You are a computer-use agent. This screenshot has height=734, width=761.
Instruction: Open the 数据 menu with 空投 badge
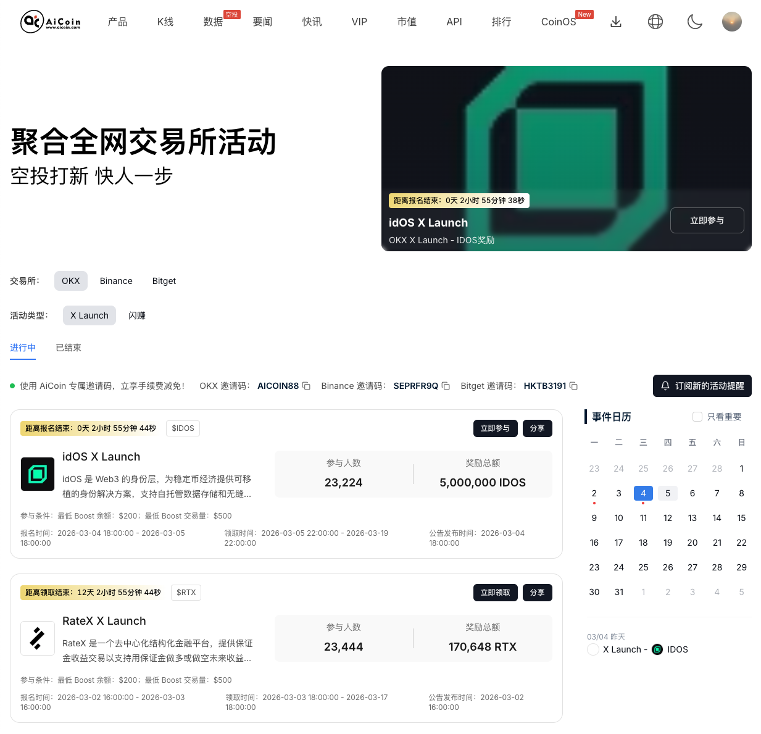[x=212, y=22]
